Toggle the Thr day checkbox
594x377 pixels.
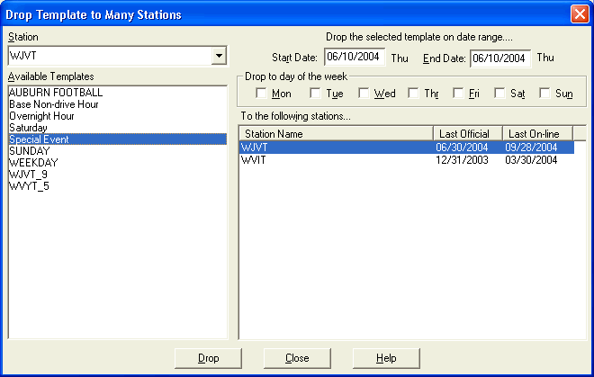pyautogui.click(x=413, y=94)
